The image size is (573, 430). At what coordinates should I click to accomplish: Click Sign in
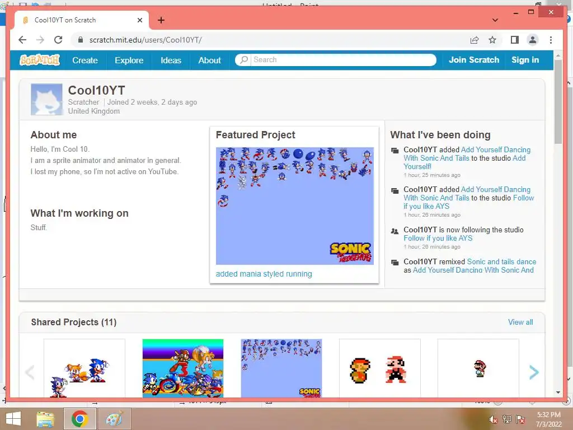point(525,60)
